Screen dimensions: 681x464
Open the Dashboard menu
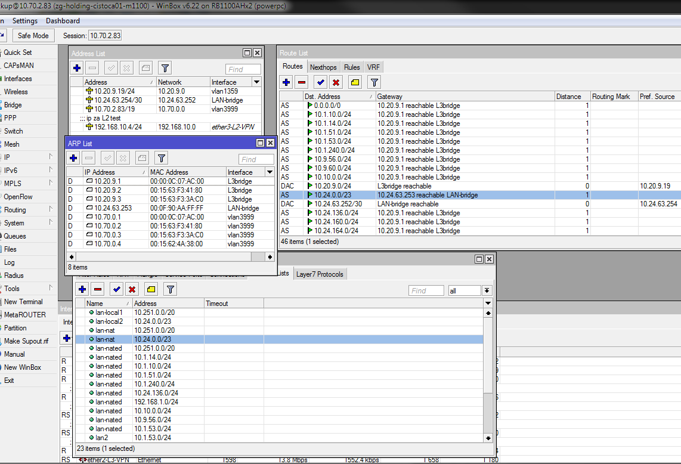tap(63, 21)
